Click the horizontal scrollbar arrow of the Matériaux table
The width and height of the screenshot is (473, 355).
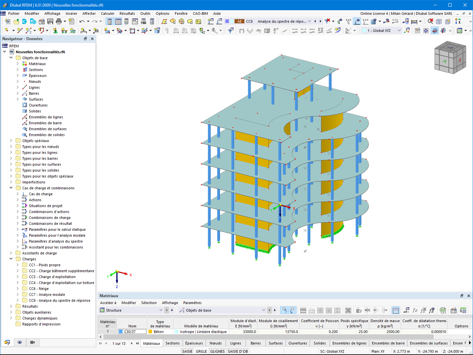(101, 337)
